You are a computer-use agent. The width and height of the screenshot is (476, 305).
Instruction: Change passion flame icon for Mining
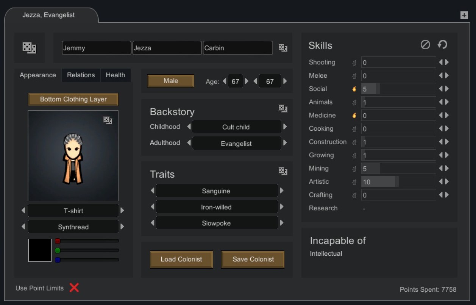[x=354, y=169]
